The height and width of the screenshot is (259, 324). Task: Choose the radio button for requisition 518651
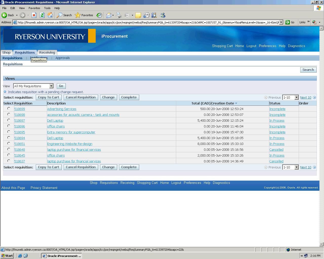tap(9, 143)
